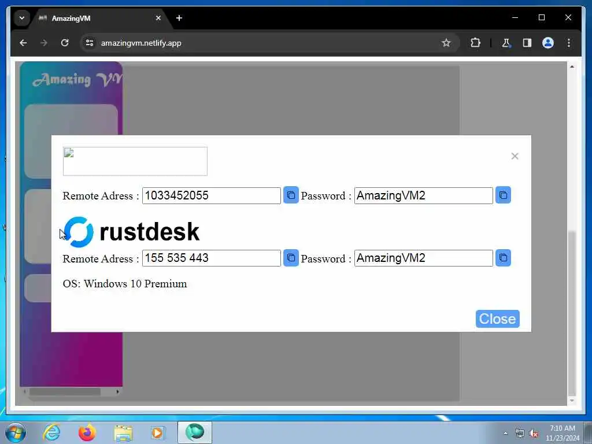The width and height of the screenshot is (592, 444).
Task: Open the Extensions puzzle icon
Action: point(475,43)
